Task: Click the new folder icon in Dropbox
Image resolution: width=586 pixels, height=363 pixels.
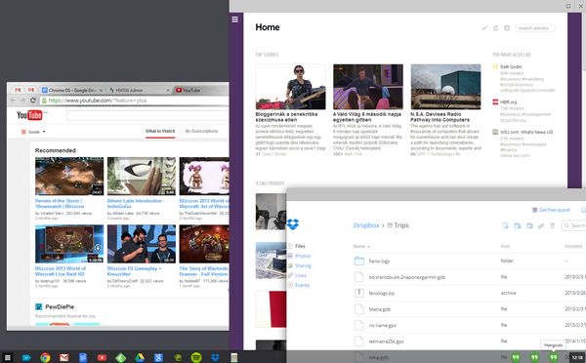Action: 518,225
